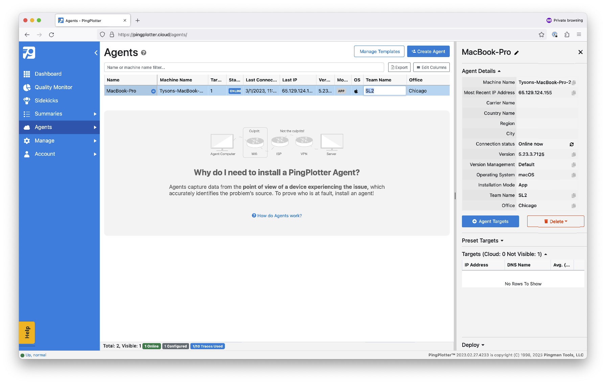
Task: Copy the Operating System value
Action: click(574, 175)
